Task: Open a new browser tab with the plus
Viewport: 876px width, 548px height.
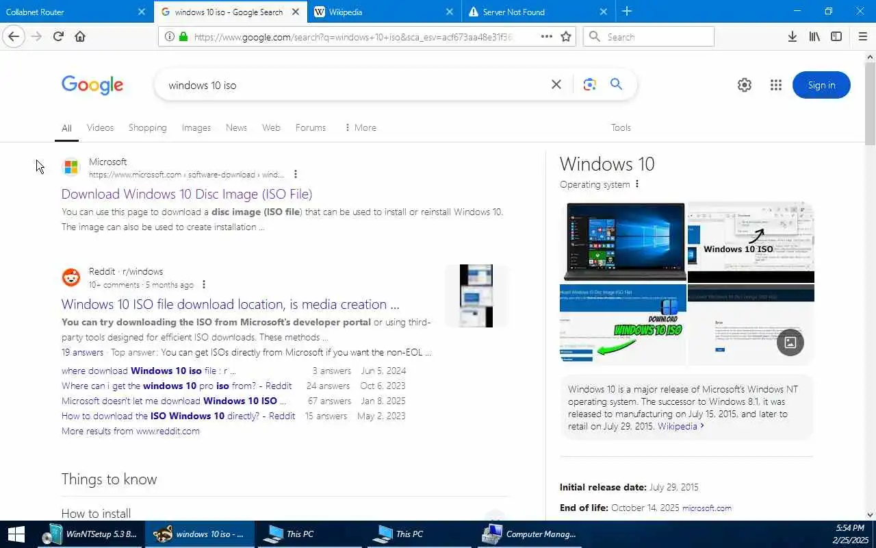Action: pyautogui.click(x=627, y=11)
